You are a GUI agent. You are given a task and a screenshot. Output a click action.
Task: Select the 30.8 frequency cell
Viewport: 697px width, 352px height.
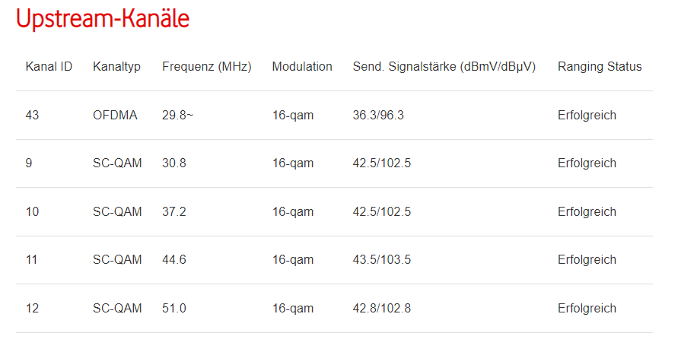[x=174, y=163]
